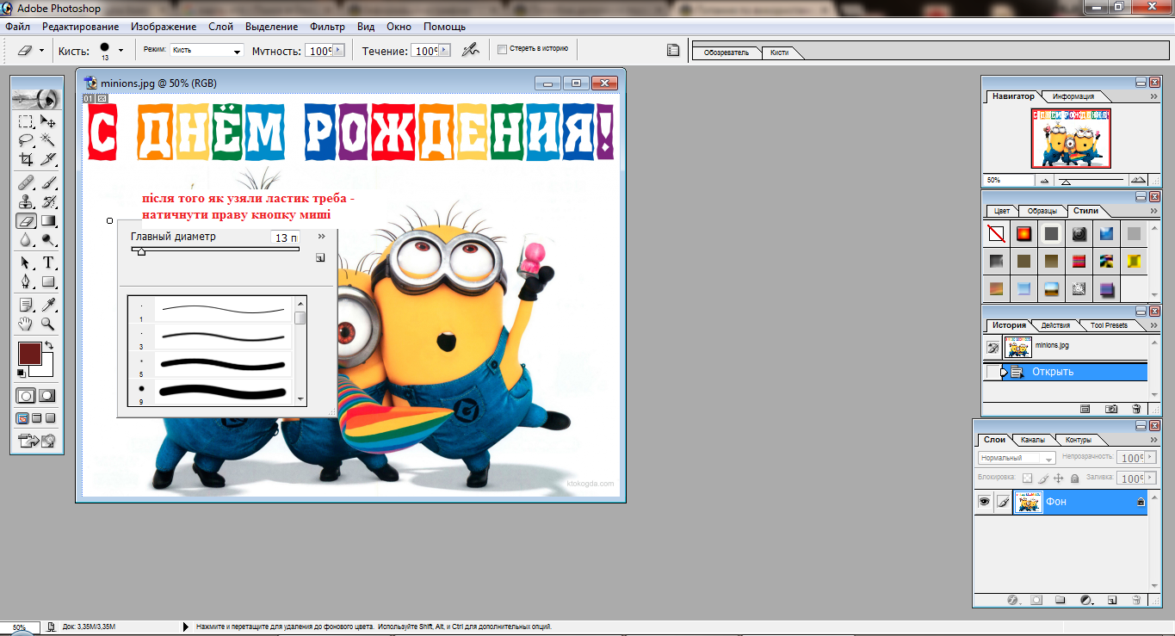Open the layer blend mode 'Нормальный' dropdown
This screenshot has height=636, width=1175.
click(1017, 458)
